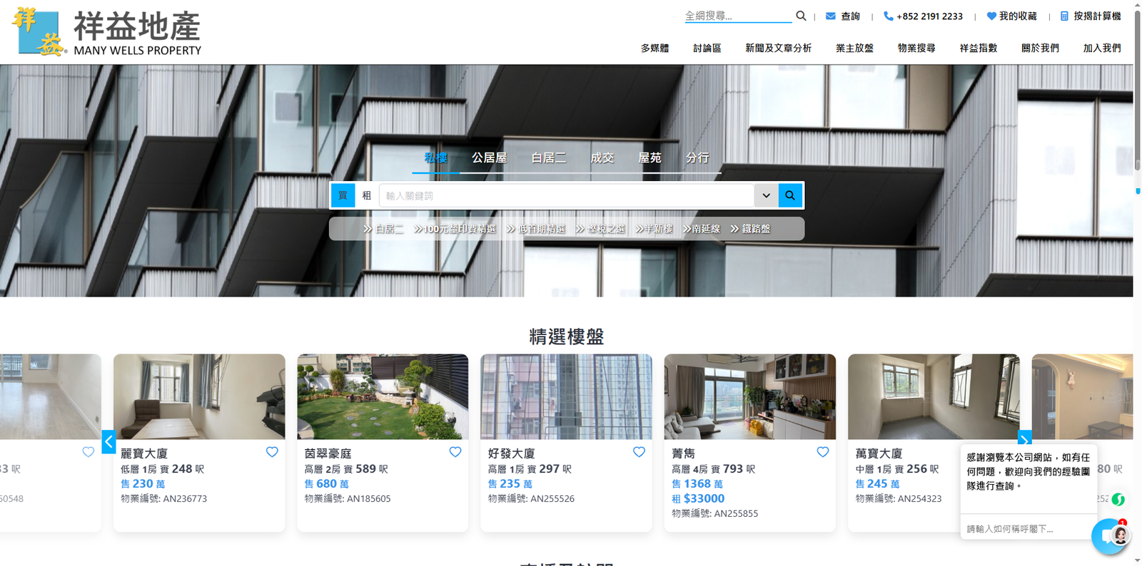Select the 租 (rent) search mode
Viewport: 1142px width, 566px height.
point(366,195)
